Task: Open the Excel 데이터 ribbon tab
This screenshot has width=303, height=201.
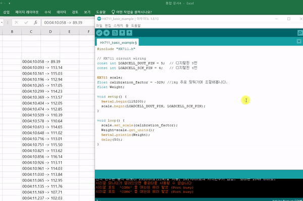Action: tap(61, 12)
